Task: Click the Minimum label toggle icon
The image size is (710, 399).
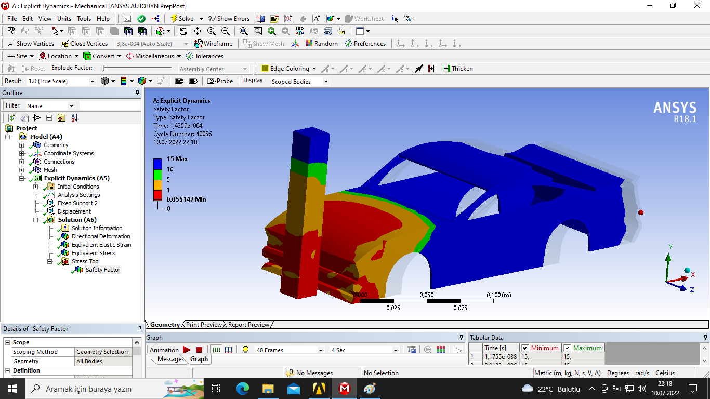Action: point(193,81)
